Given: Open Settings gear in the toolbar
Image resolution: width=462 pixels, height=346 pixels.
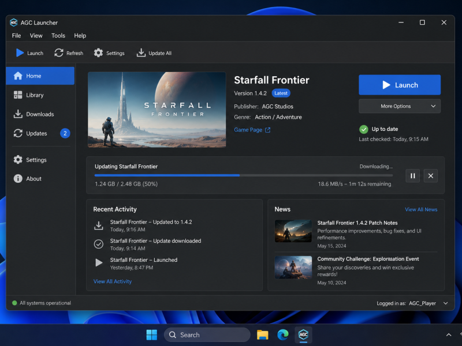Looking at the screenshot, I should coord(98,53).
